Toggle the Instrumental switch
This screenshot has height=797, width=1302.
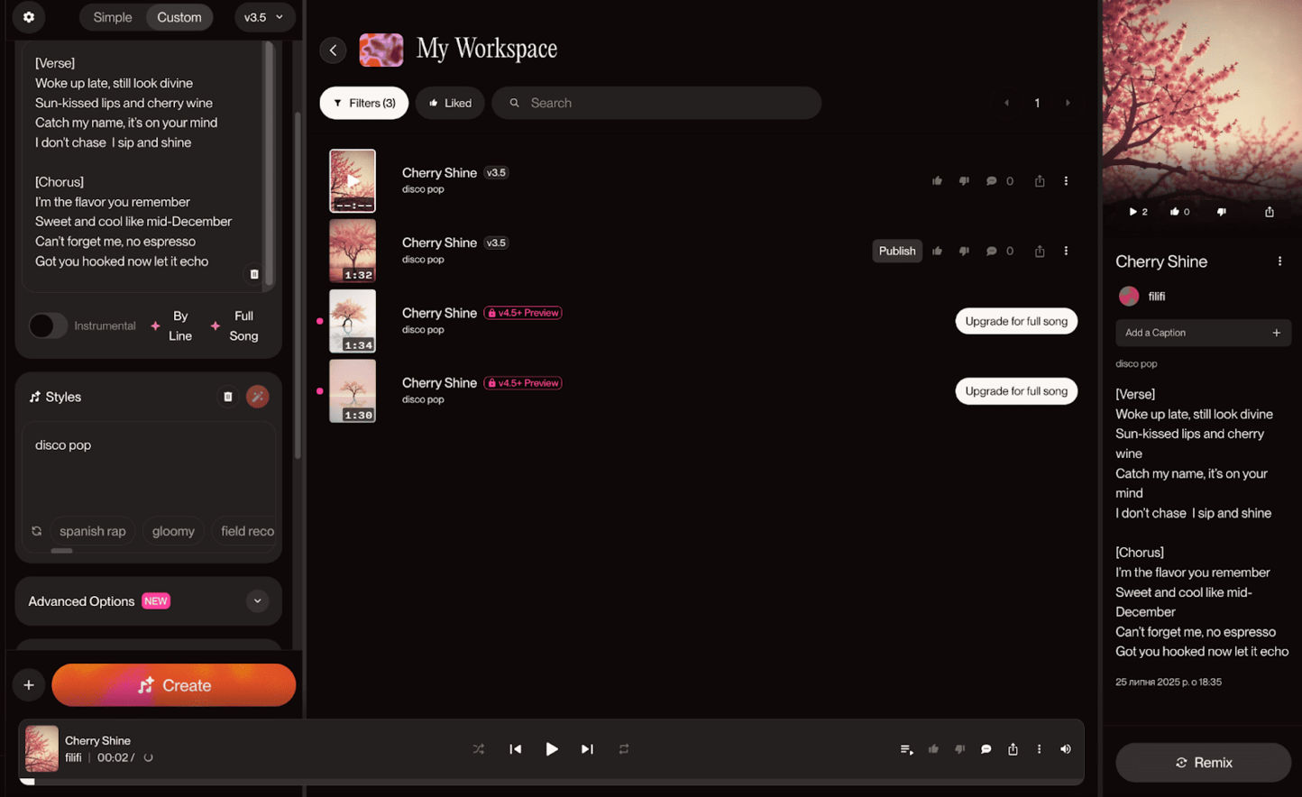[47, 325]
